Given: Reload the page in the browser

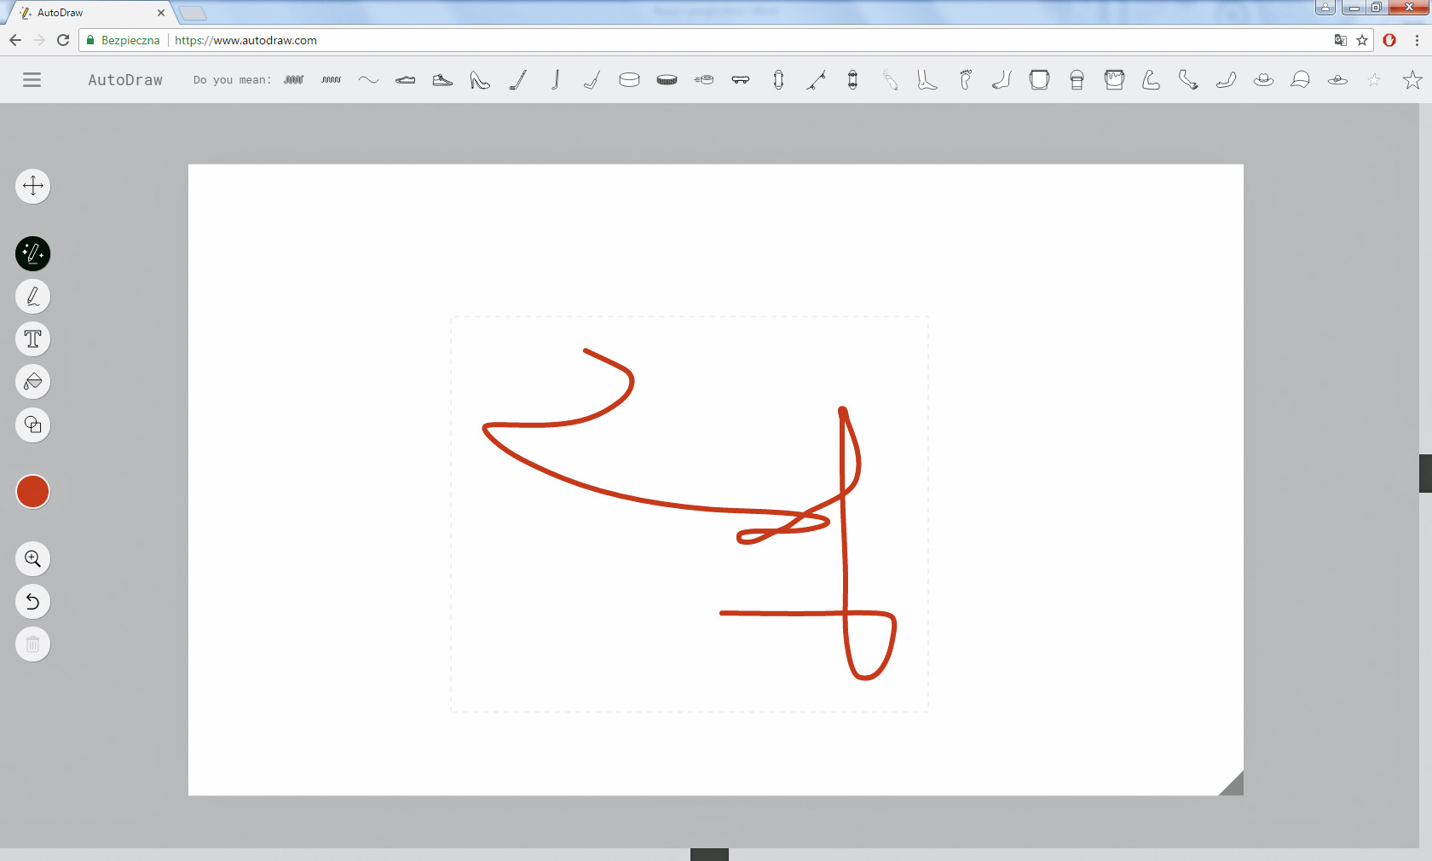Looking at the screenshot, I should (63, 40).
